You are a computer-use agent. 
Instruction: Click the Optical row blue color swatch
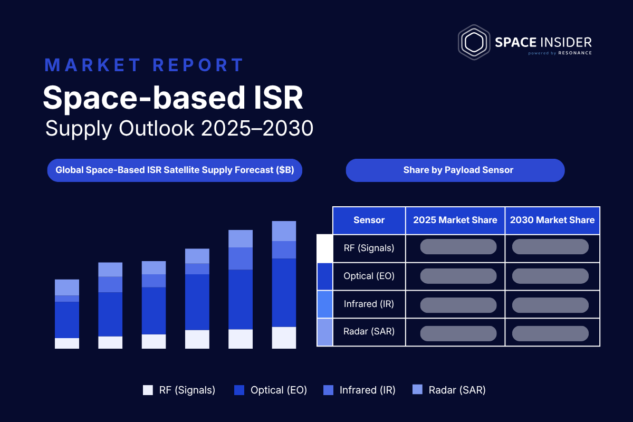tap(324, 276)
